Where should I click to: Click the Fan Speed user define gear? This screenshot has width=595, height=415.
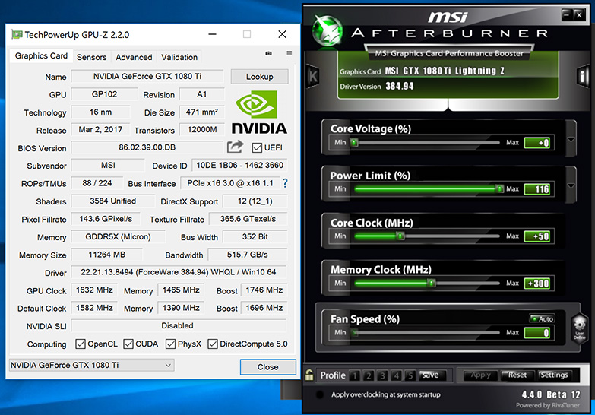(x=579, y=328)
